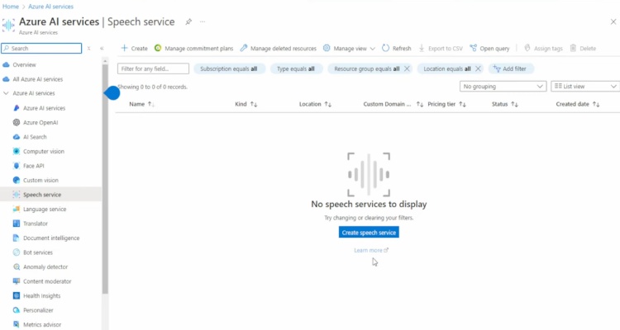Sort by Kind column

click(246, 104)
